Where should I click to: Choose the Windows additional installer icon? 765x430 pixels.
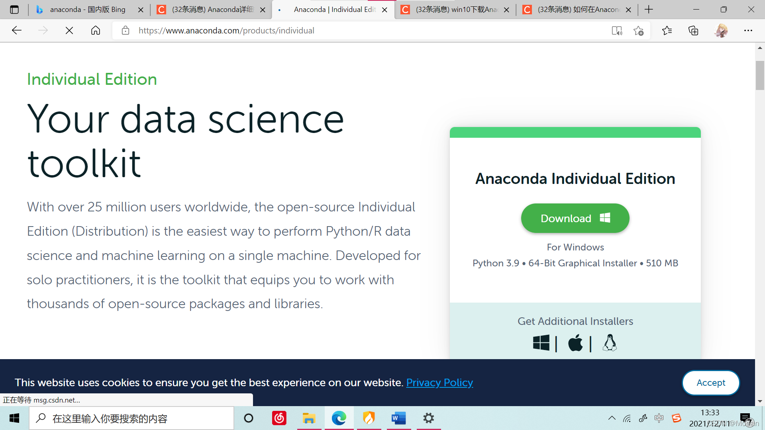pos(541,343)
